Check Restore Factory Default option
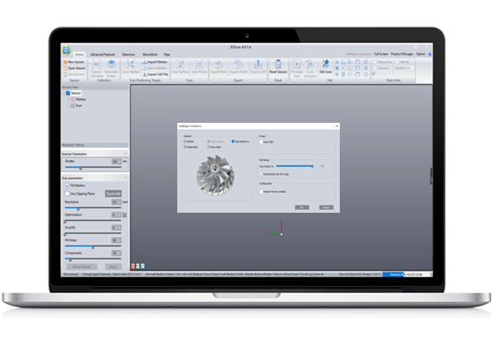The width and height of the screenshot is (492, 339). click(261, 191)
